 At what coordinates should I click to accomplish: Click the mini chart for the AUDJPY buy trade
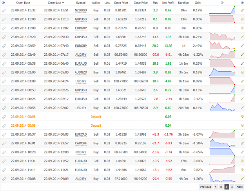click(222, 178)
